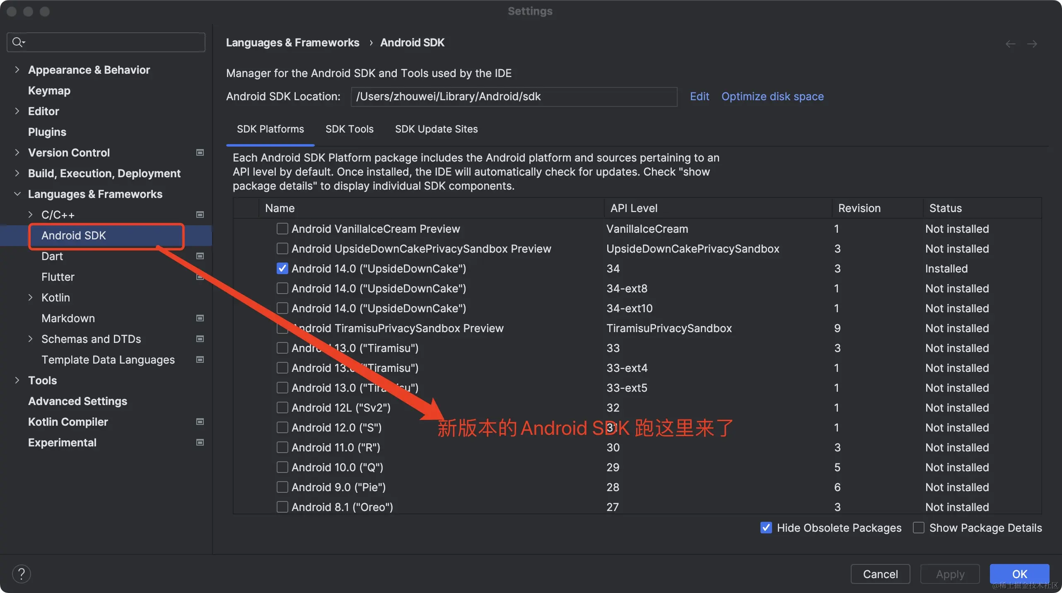Switch to SDK Tools tab

[349, 129]
